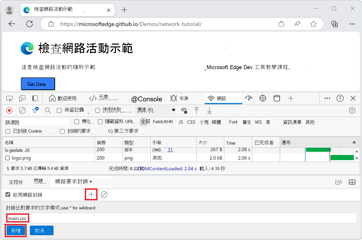
Task: Open the Collections icon in browser toolbar
Action: [335, 24]
